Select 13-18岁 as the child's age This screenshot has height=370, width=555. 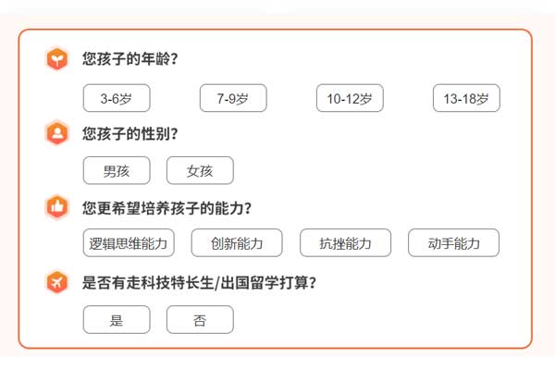tap(466, 98)
